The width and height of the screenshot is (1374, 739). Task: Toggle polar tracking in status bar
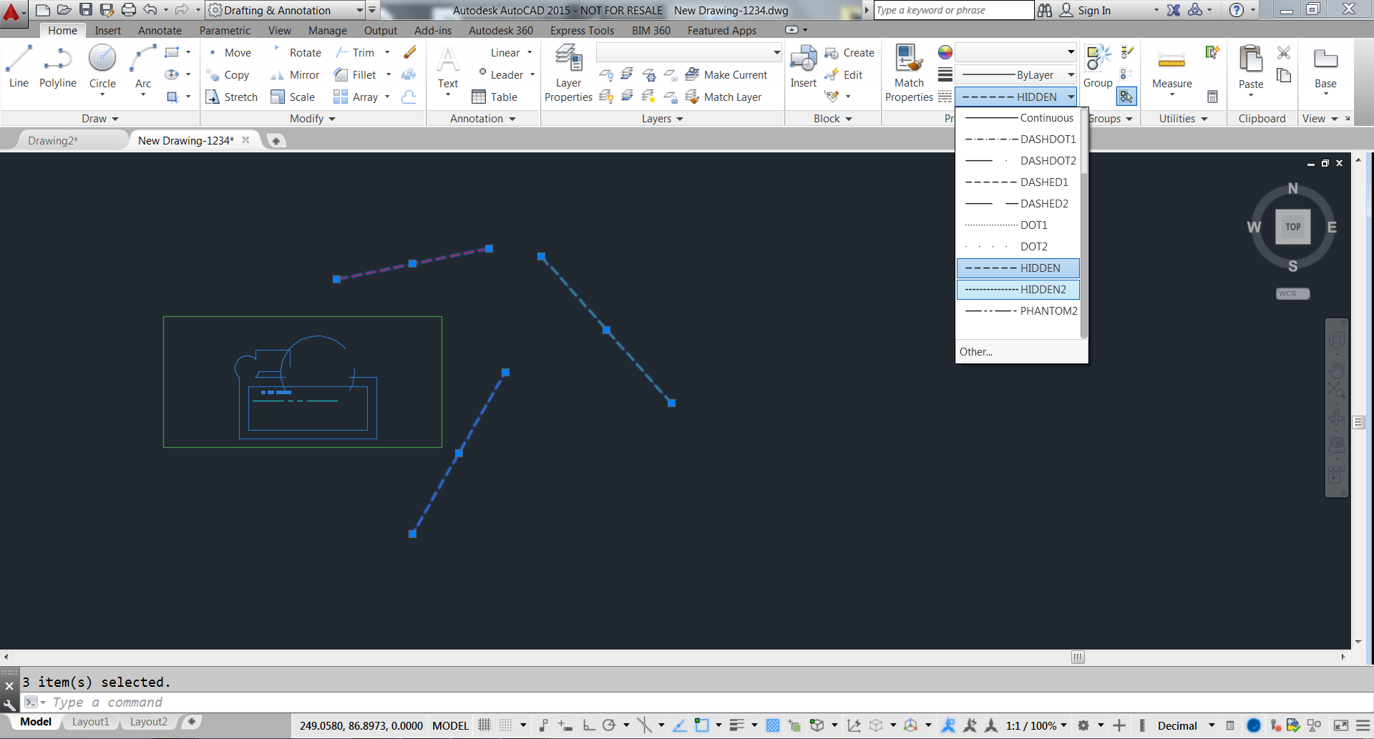(x=609, y=725)
